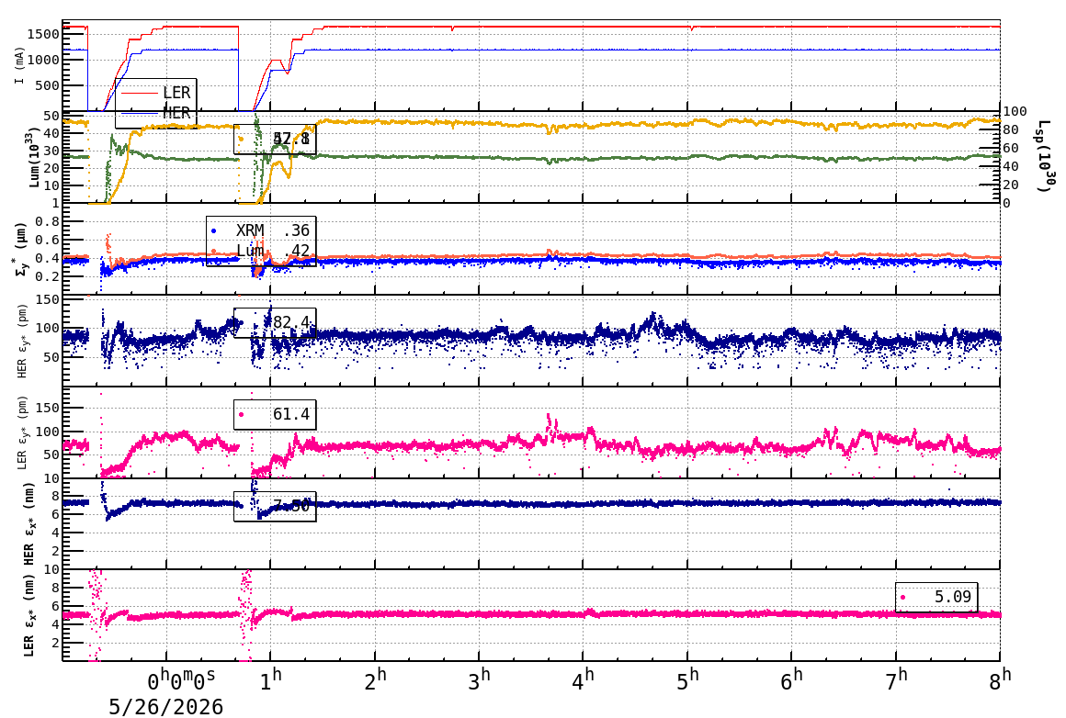Viewport: 1066px width, 718px height.
Task: Click the 1h tick label on time axis
Action: (270, 680)
